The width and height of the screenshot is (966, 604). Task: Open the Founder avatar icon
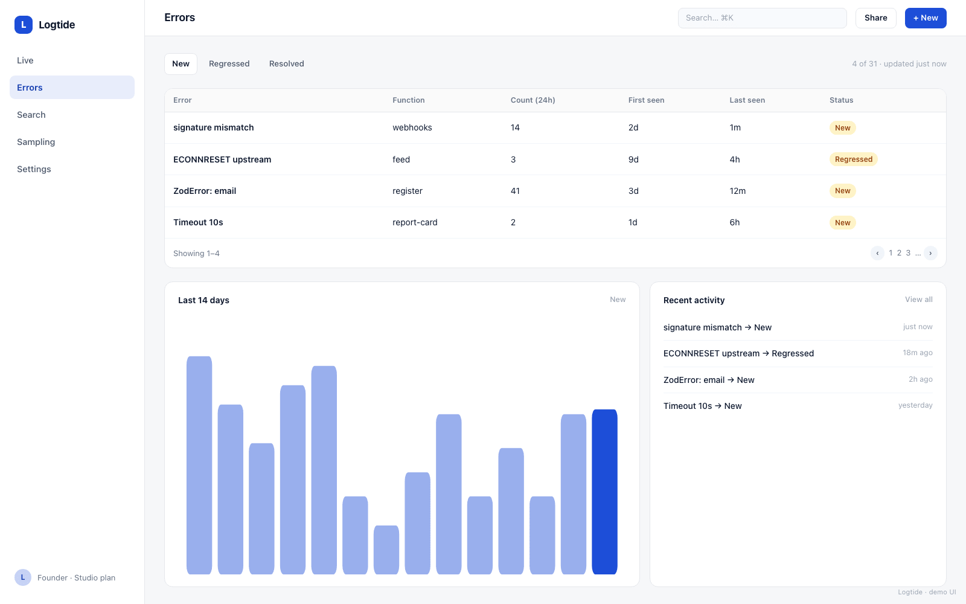23,577
